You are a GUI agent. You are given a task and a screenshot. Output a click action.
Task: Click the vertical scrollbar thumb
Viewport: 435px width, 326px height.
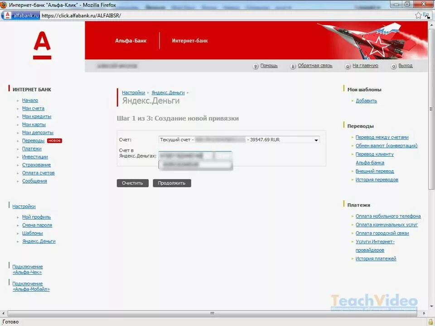431,109
